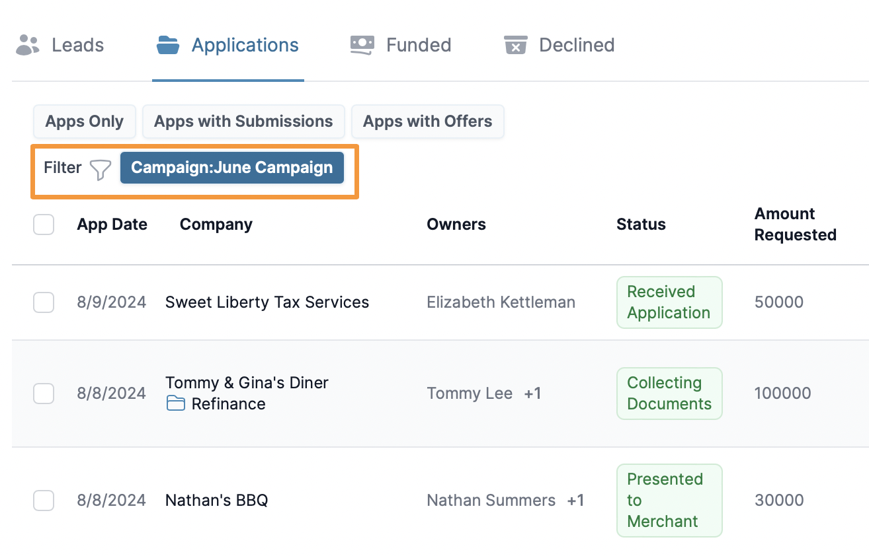Open the Collecting Documents status badge

click(x=669, y=394)
